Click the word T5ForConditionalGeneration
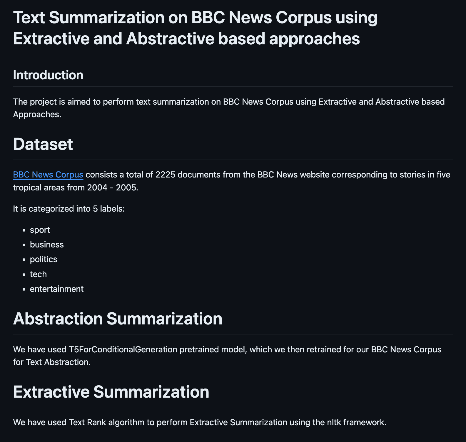 pyautogui.click(x=123, y=349)
